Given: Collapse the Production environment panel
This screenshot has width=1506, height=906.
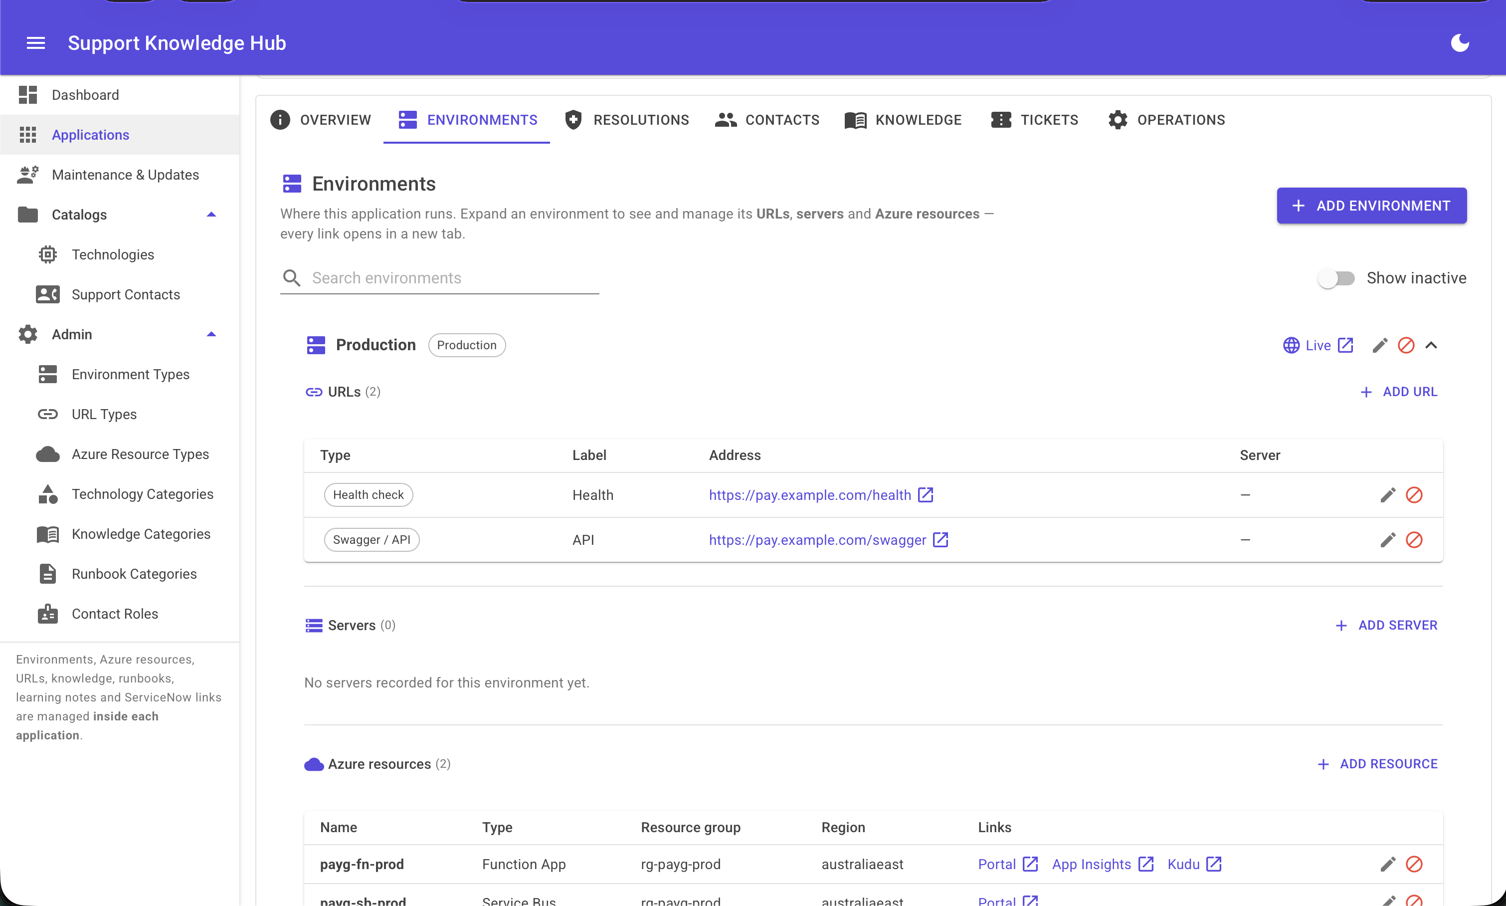Looking at the screenshot, I should pyautogui.click(x=1431, y=346).
